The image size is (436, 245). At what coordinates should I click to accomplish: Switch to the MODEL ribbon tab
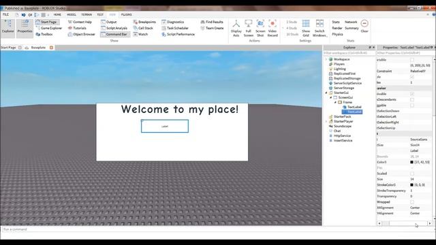click(x=72, y=14)
